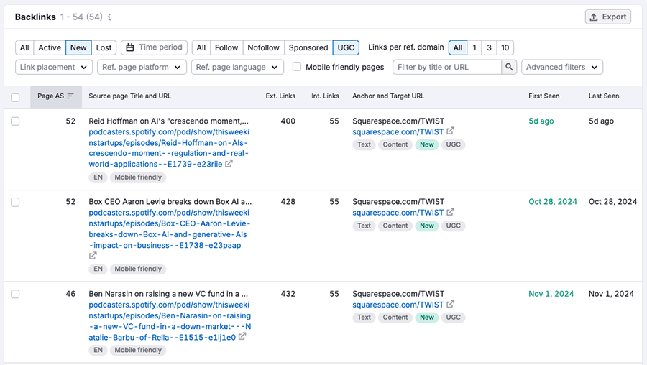Choose All links per ref. domain
Screen dimensions: 647x365
[x=458, y=47]
